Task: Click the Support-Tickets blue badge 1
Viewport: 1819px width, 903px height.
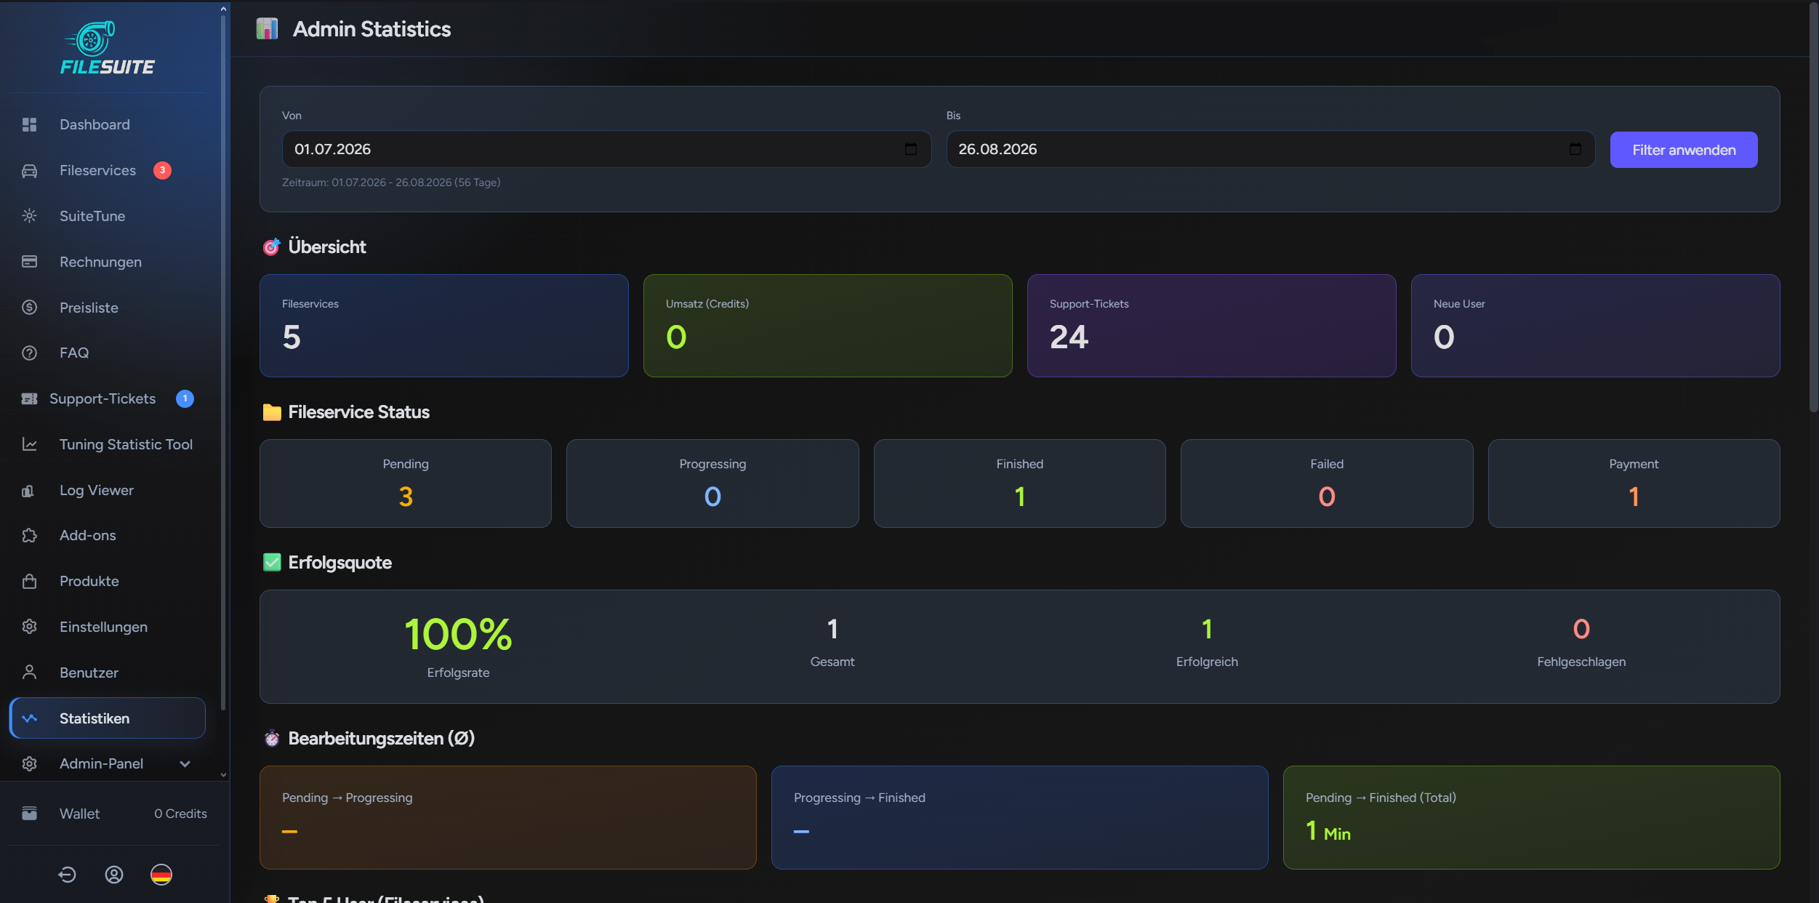Action: point(185,398)
